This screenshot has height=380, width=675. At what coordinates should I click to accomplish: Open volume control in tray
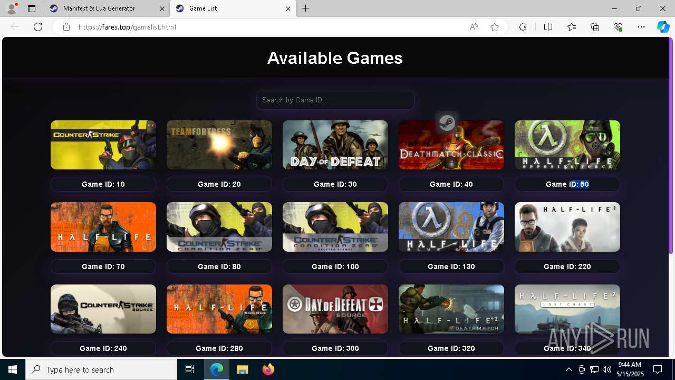tap(606, 369)
